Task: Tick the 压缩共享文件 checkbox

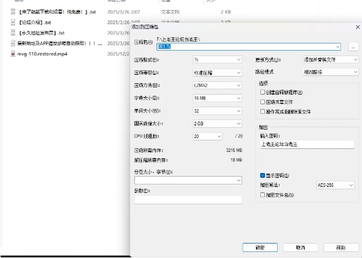Action: (x=262, y=102)
